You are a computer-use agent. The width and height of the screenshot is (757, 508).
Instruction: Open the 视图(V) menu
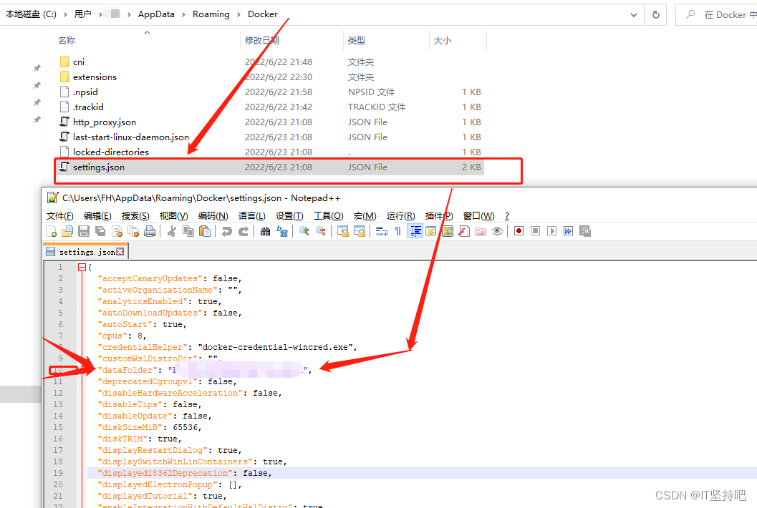pyautogui.click(x=174, y=216)
